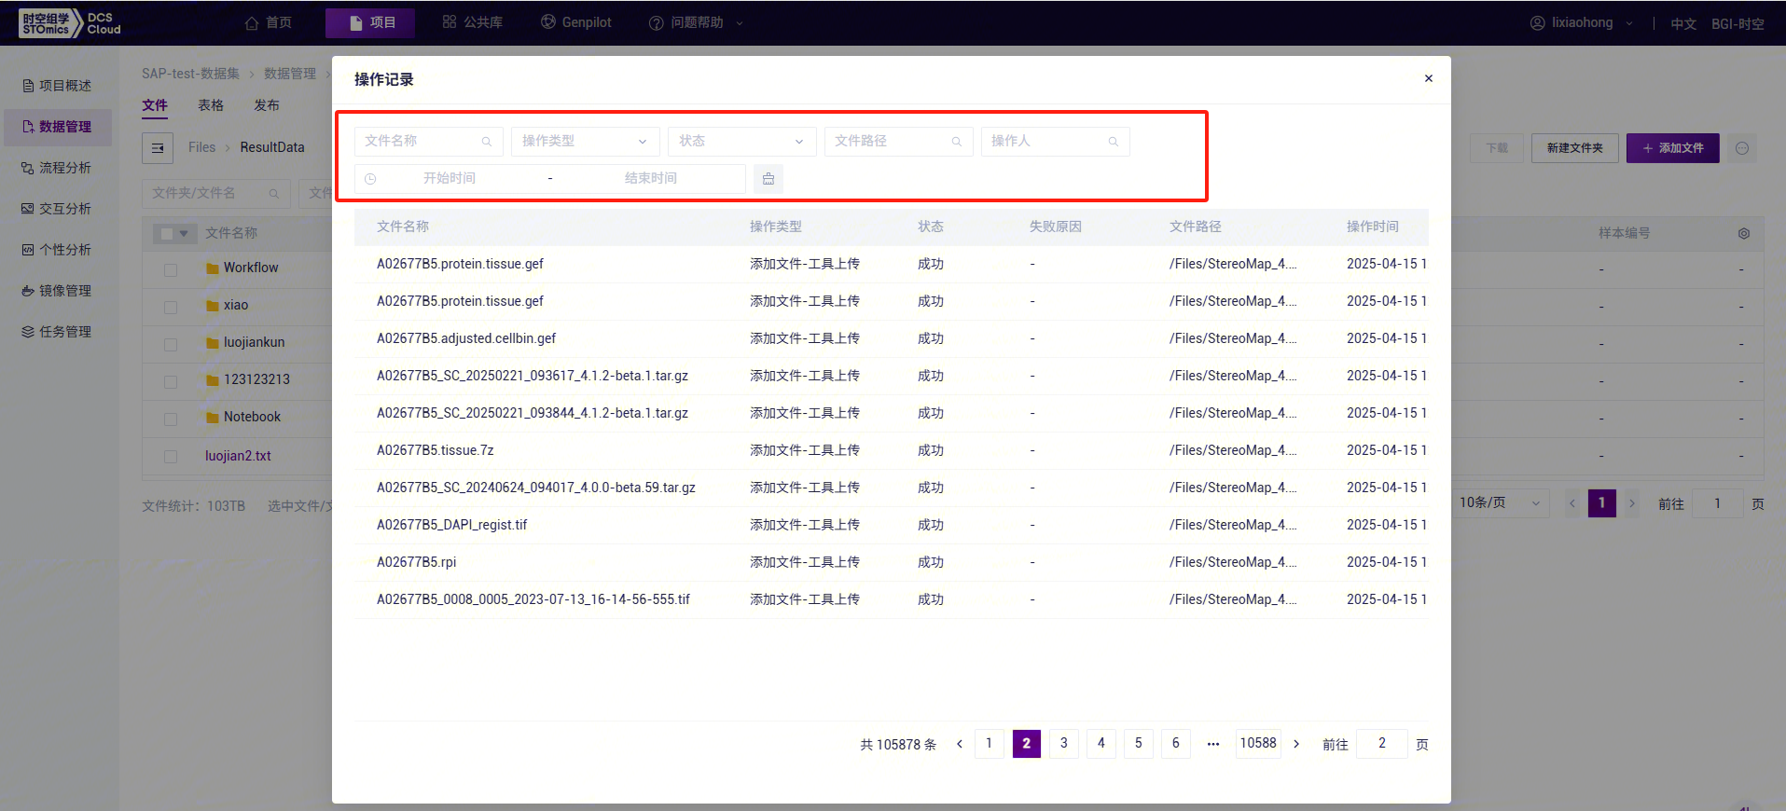Image resolution: width=1786 pixels, height=811 pixels.
Task: Go to page 4 of operation records
Action: (x=1101, y=743)
